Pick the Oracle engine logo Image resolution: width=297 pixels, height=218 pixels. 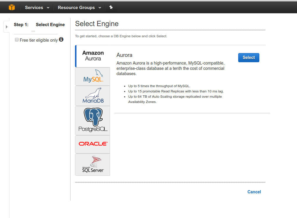93,144
